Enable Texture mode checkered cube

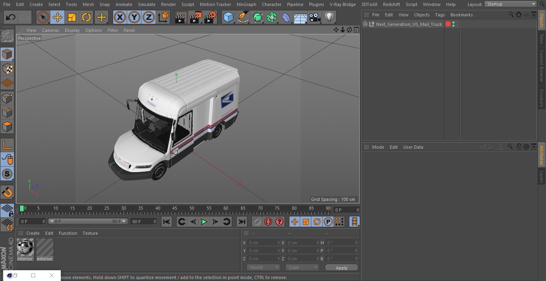pyautogui.click(x=7, y=69)
